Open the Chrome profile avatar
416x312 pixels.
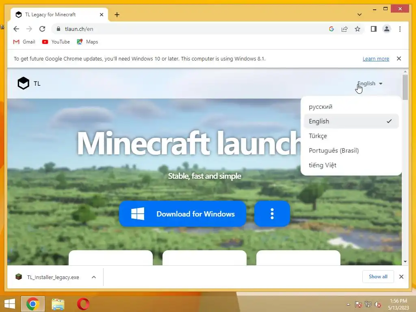387,29
